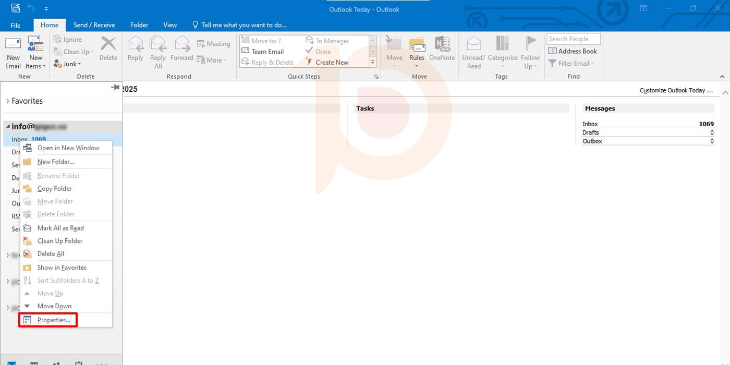Viewport: 730px width, 365px height.
Task: Collapse the info@ account folder tree
Action: click(8, 127)
